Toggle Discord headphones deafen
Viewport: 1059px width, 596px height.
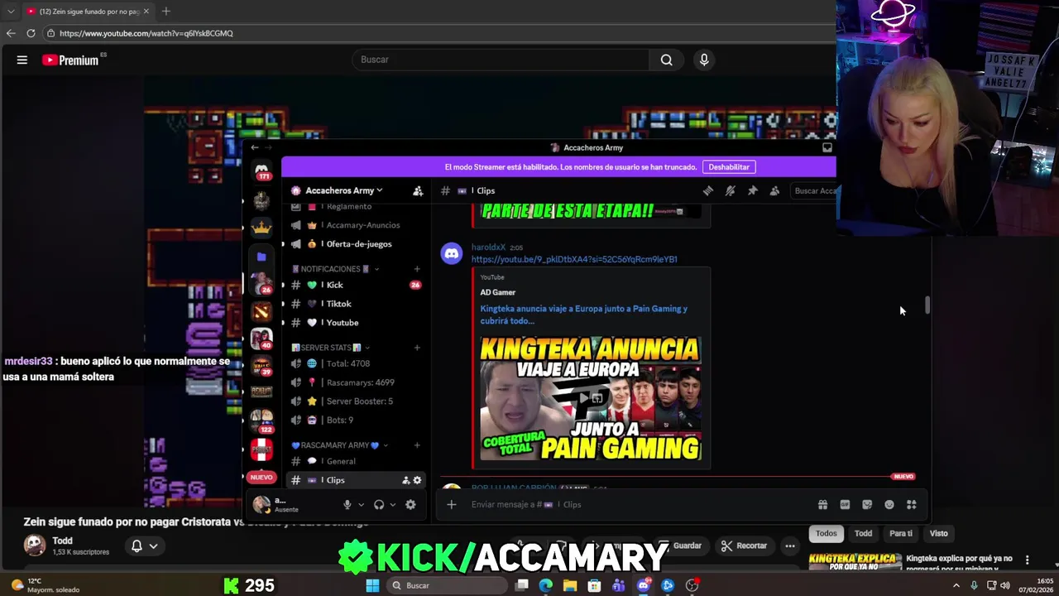[x=379, y=505]
